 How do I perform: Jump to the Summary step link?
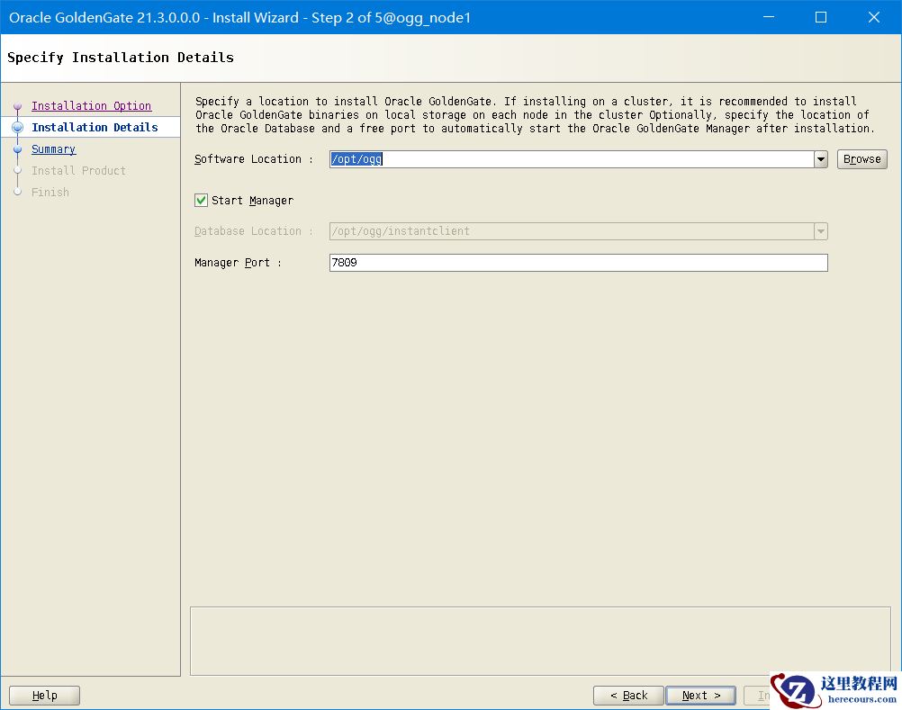click(x=53, y=149)
